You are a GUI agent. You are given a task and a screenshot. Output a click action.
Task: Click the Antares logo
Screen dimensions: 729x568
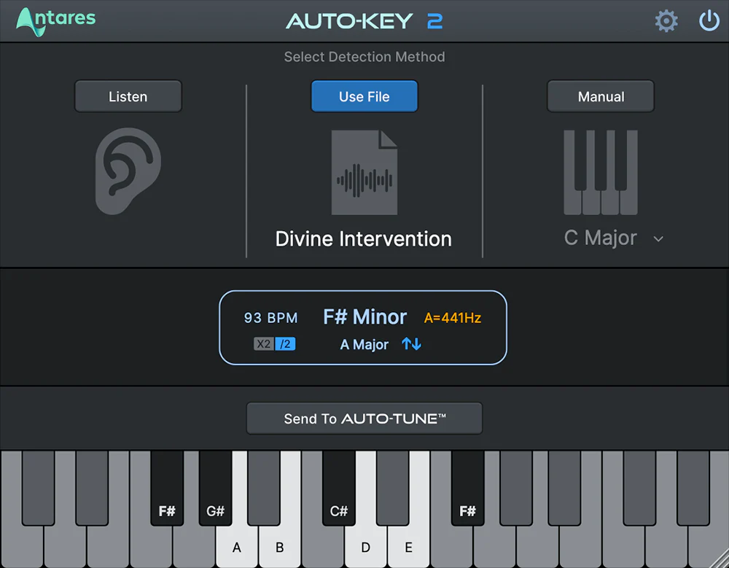(x=55, y=19)
